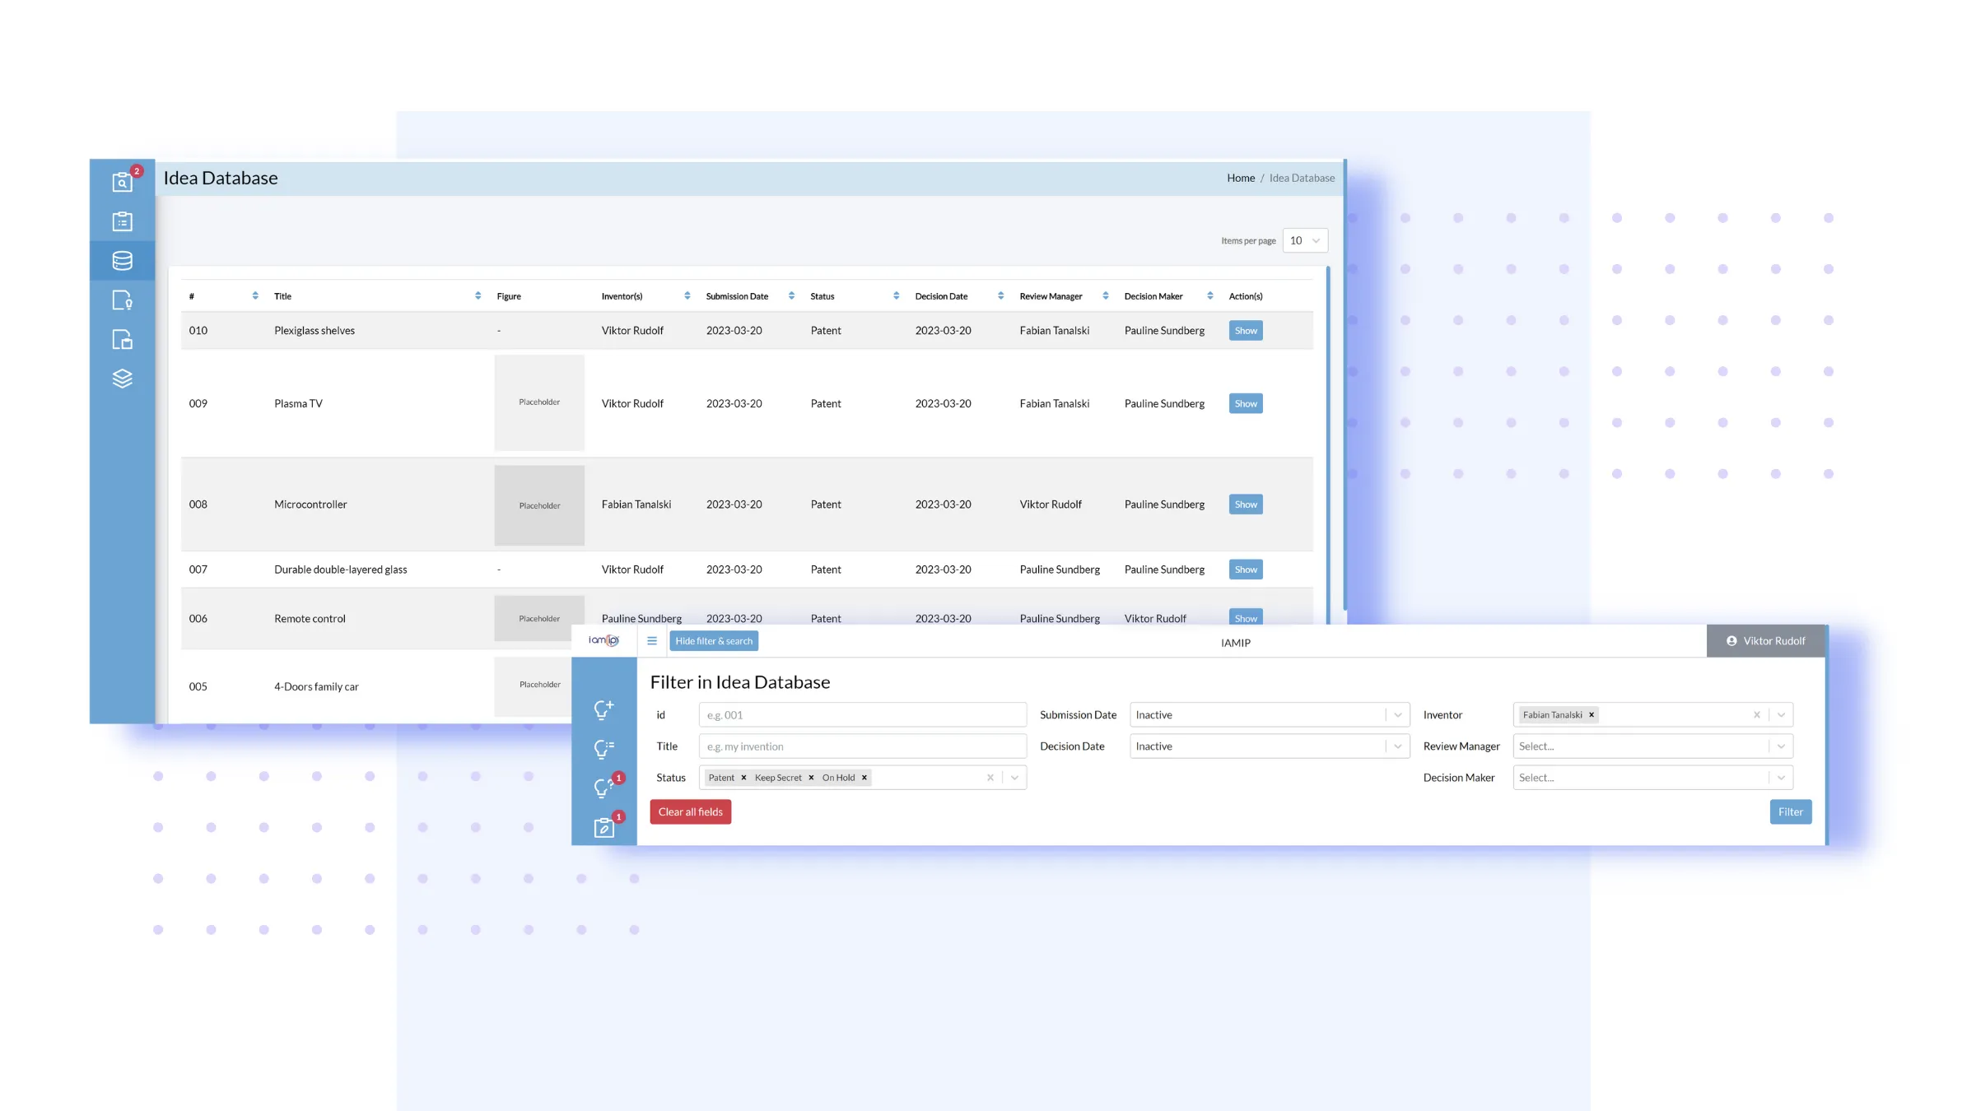Remove the Patent status tag

(743, 778)
